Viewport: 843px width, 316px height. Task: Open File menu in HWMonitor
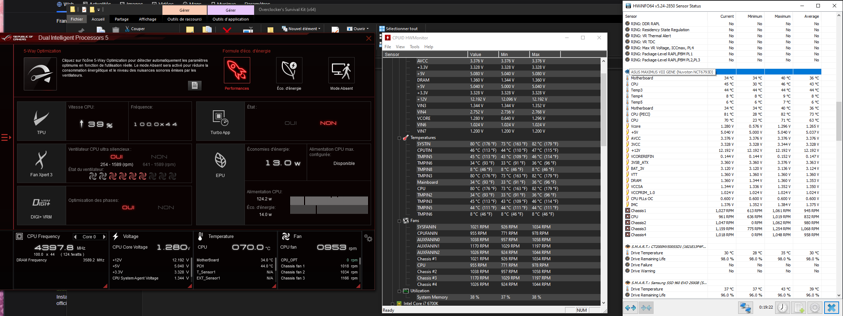388,47
